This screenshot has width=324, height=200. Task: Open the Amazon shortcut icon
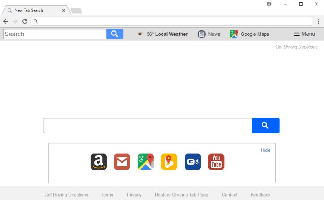click(99, 162)
